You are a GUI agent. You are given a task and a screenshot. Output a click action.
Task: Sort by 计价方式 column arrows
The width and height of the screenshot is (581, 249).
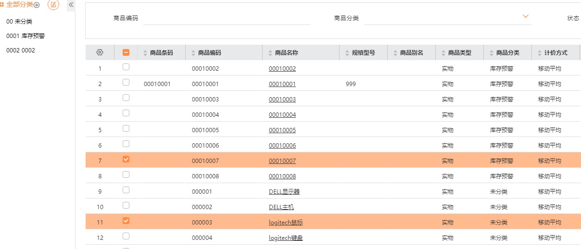point(540,53)
